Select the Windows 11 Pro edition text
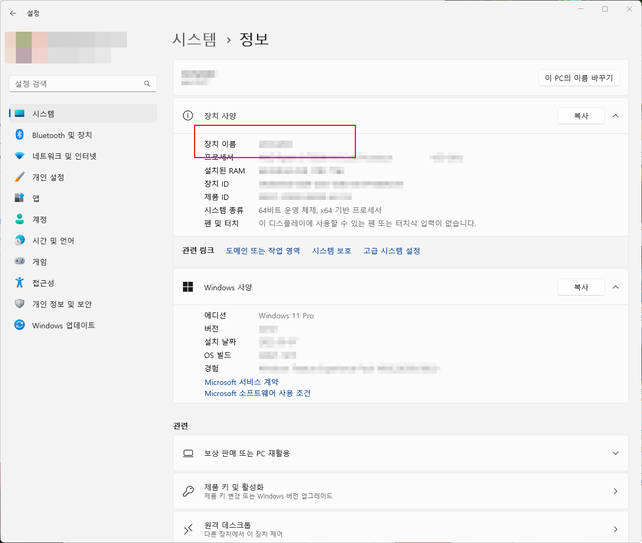Image resolution: width=642 pixels, height=543 pixels. pyautogui.click(x=286, y=316)
